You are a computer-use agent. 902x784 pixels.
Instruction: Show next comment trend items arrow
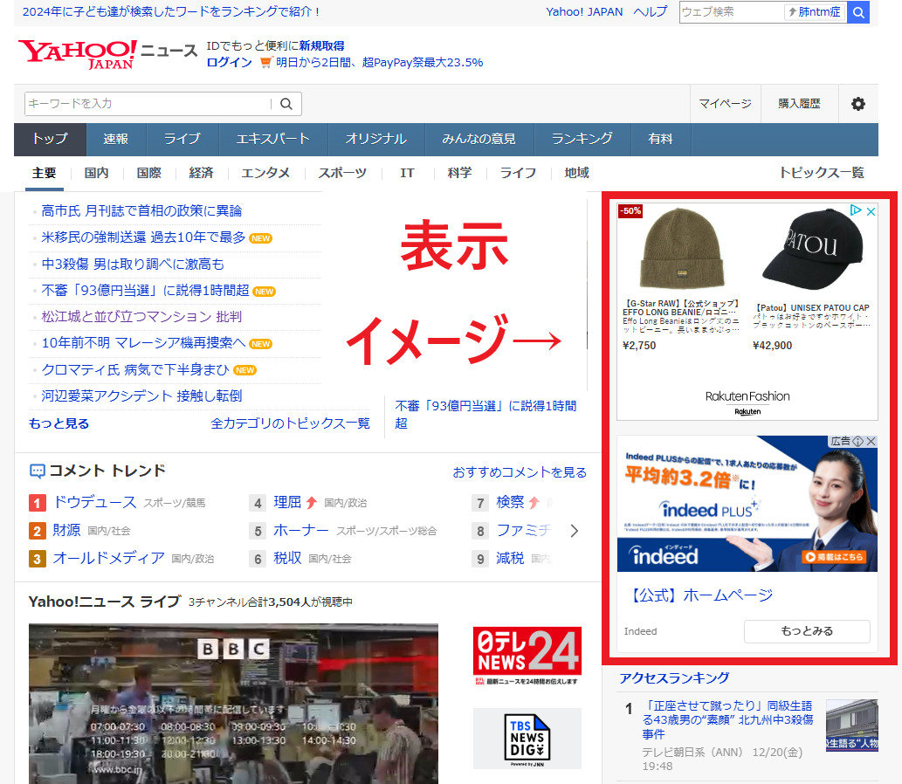click(x=574, y=531)
